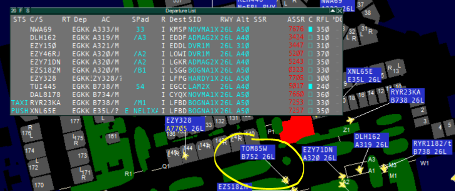Toggle clearance flag for EZY46RJ

(310, 54)
